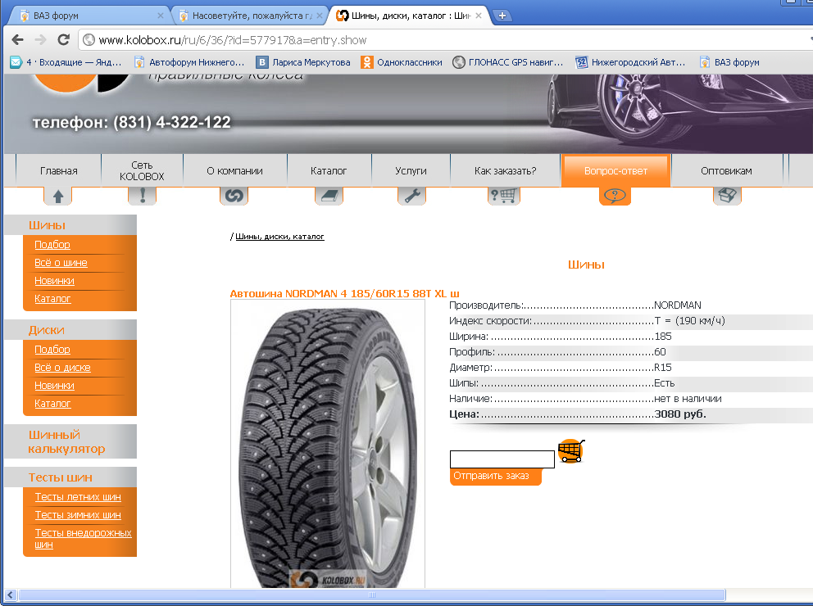Screen dimensions: 813x606
Task: Go back using the browser back arrow
Action: (17, 40)
